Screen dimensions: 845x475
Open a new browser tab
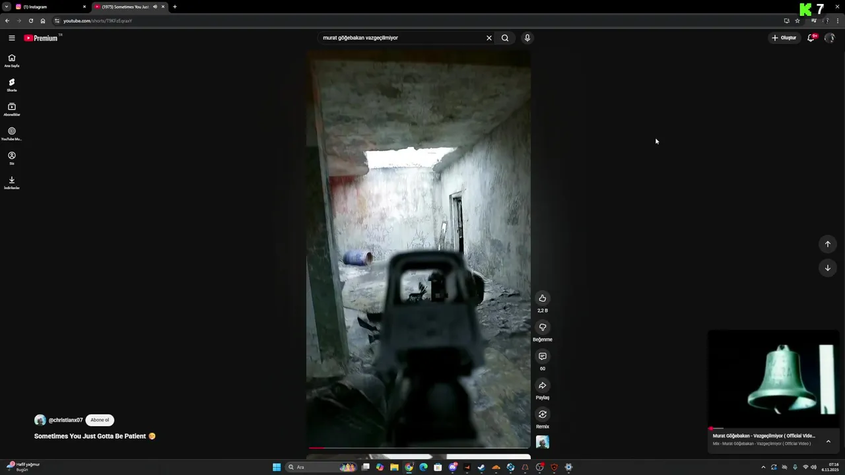[x=175, y=7]
